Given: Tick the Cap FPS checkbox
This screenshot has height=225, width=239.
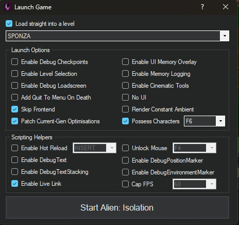Looking at the screenshot, I should pyautogui.click(x=125, y=184).
